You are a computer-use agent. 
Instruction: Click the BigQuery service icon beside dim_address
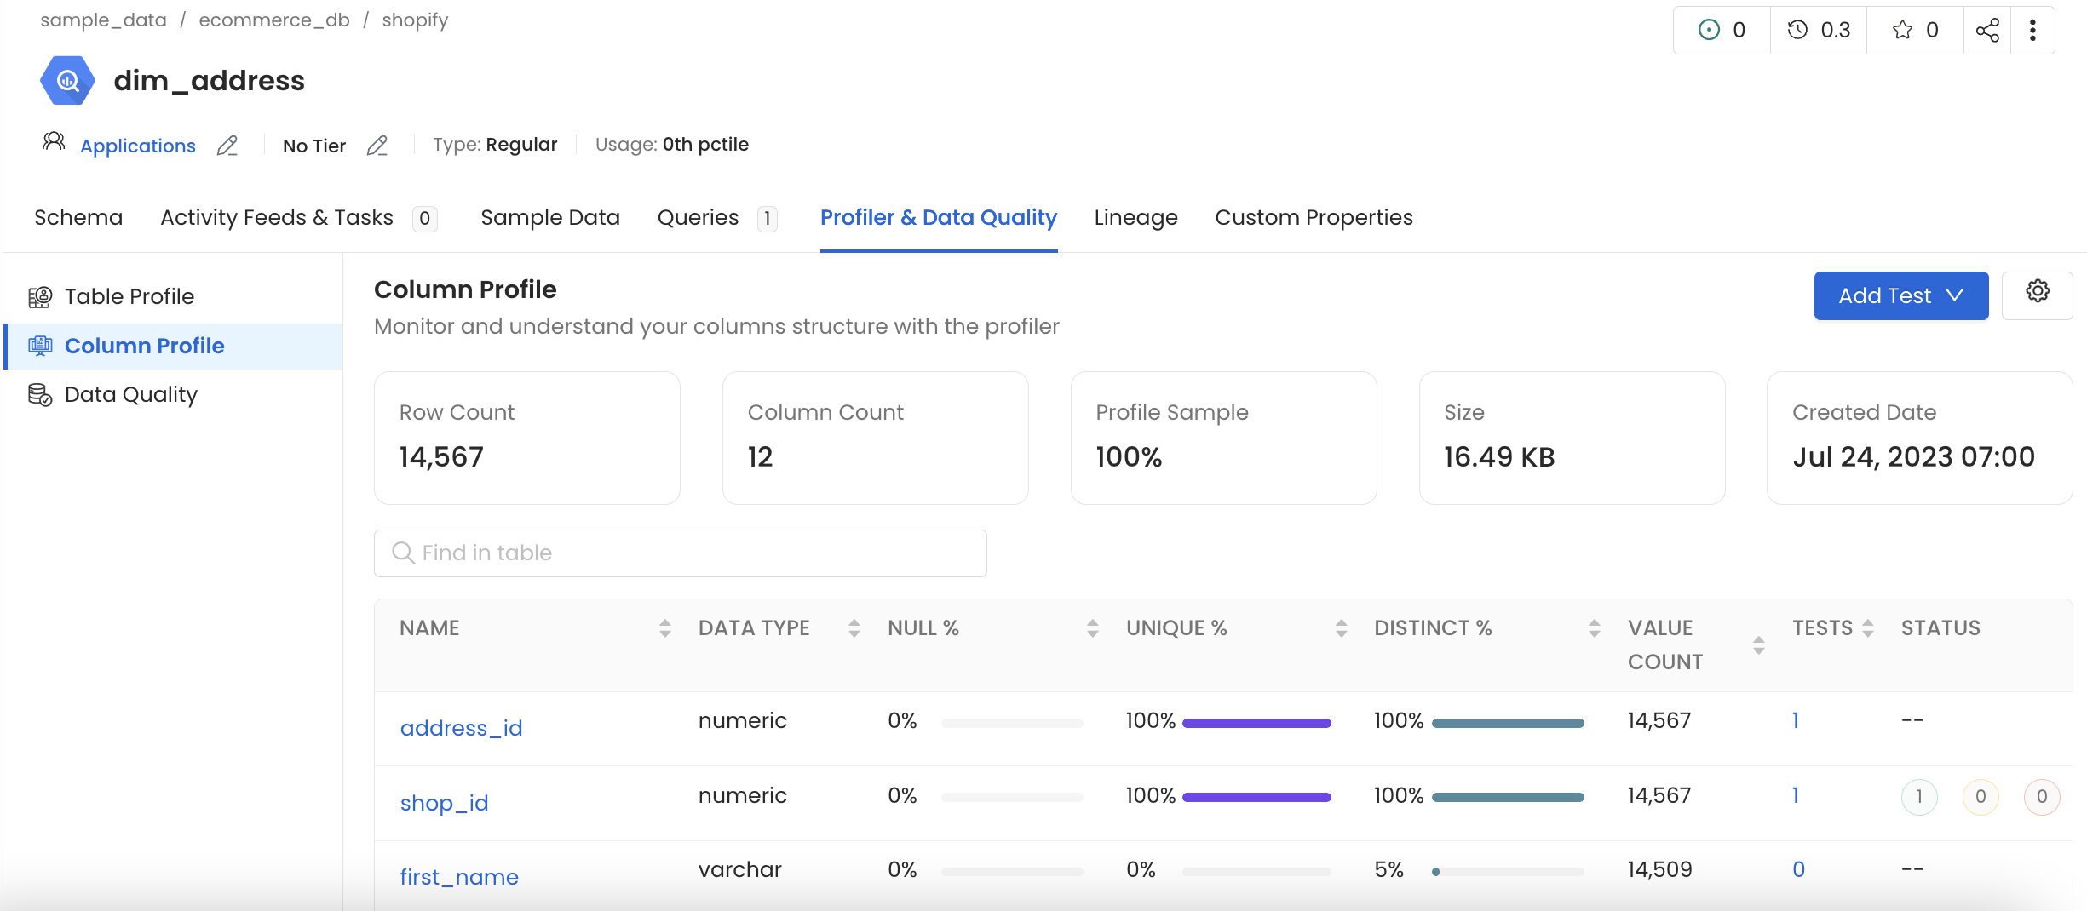point(67,81)
